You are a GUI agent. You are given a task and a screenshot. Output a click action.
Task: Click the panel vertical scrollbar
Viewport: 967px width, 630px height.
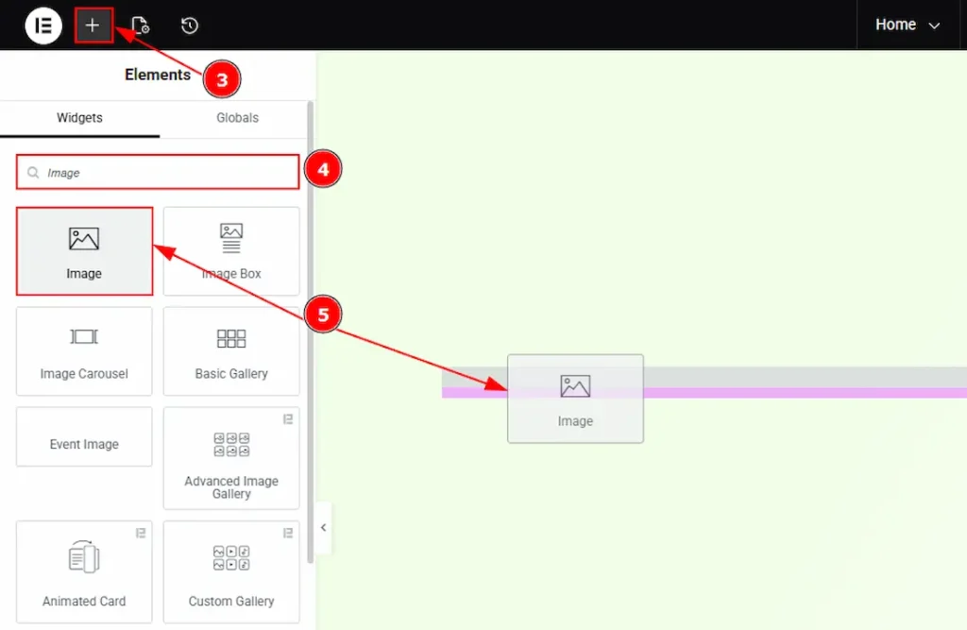311,331
